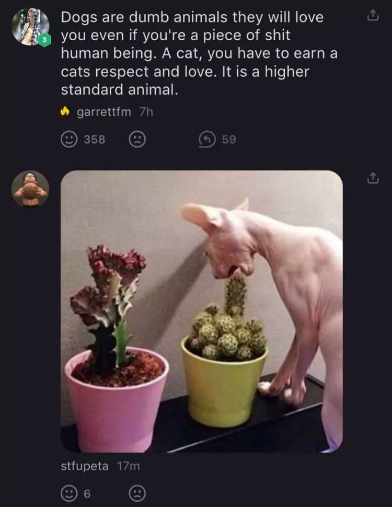Open the stfupeta username link
This screenshot has width=392, height=507.
[x=85, y=466]
